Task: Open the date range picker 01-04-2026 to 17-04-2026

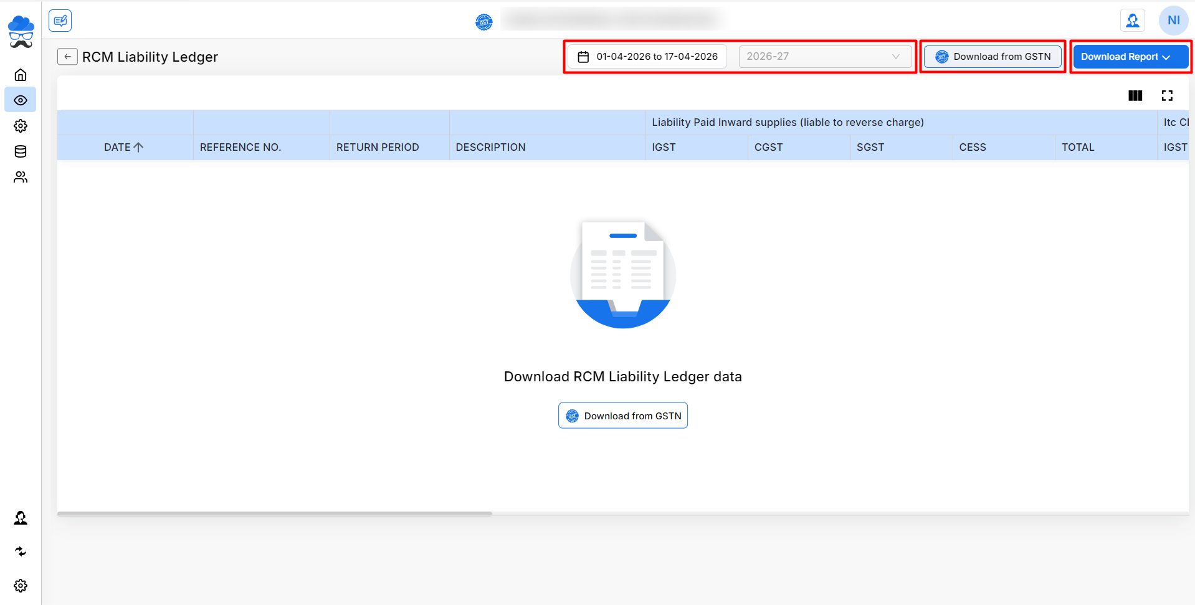Action: click(x=647, y=57)
